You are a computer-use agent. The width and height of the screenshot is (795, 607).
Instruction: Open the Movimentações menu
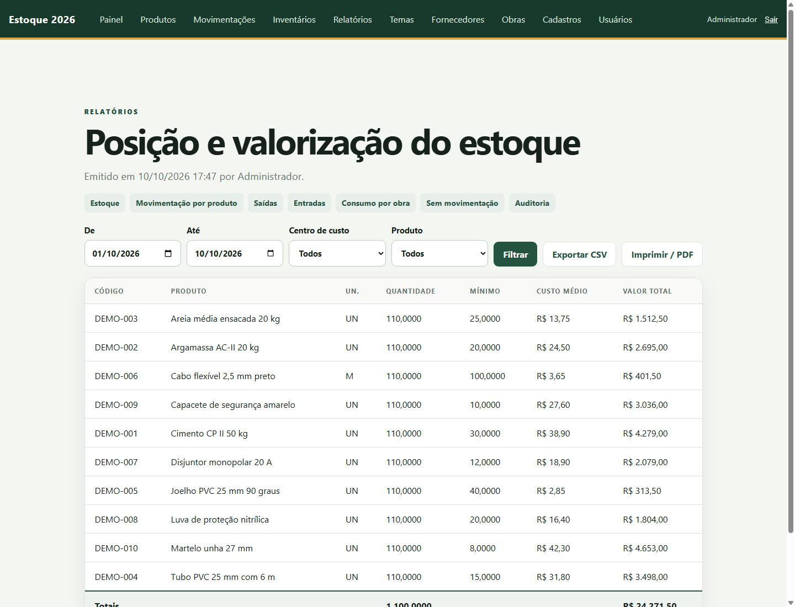(x=224, y=19)
